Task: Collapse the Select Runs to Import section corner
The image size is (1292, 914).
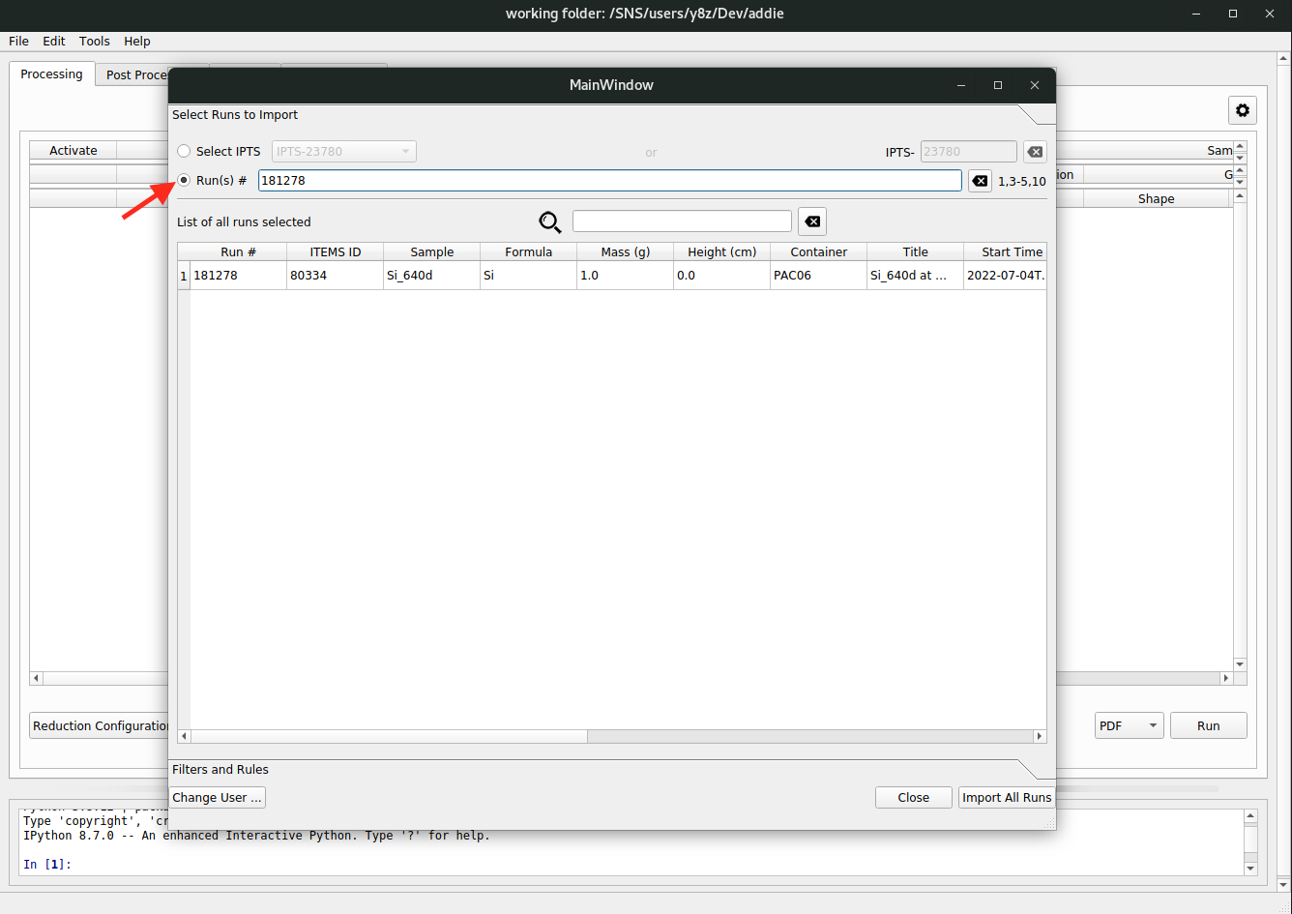Action: (x=1037, y=115)
